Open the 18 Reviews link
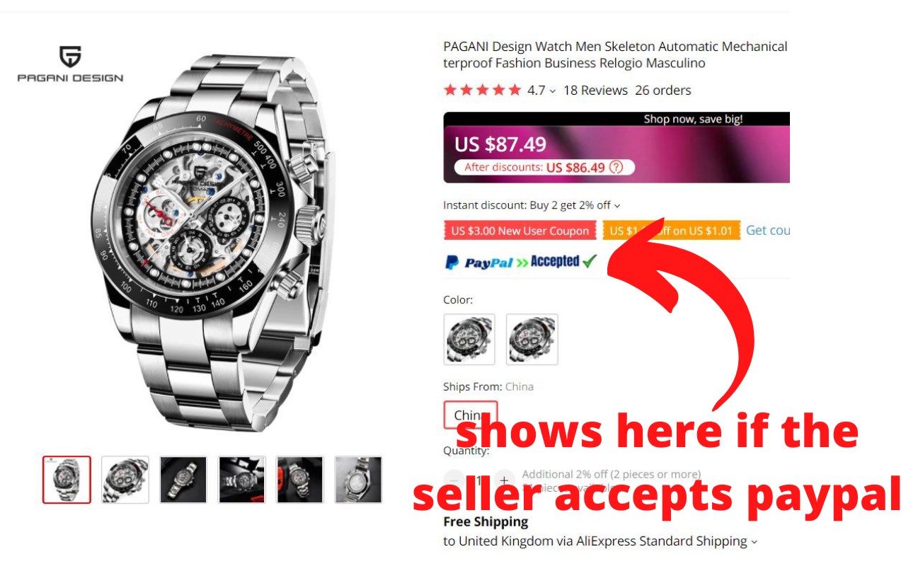The image size is (906, 566). [x=595, y=90]
